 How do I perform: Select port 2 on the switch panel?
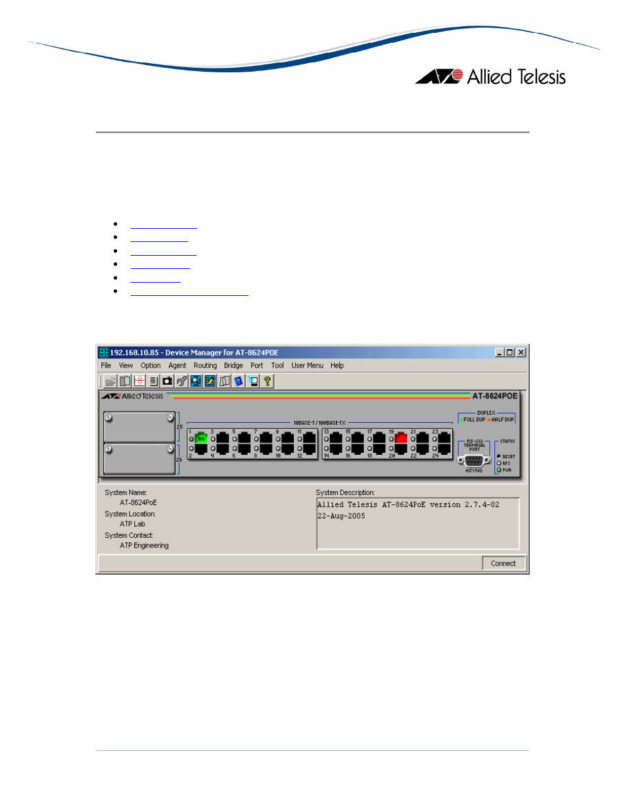coord(201,449)
